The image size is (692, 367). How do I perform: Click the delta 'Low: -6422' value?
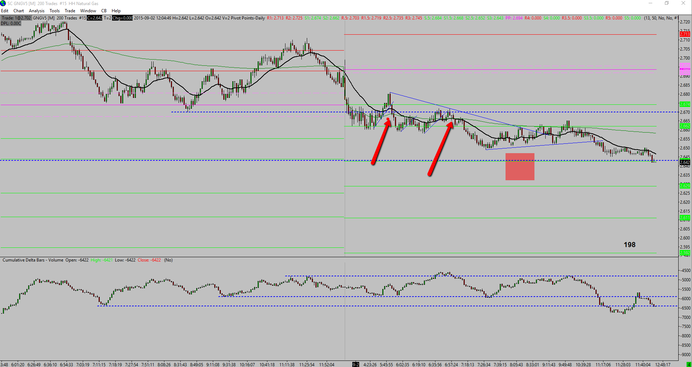point(125,260)
